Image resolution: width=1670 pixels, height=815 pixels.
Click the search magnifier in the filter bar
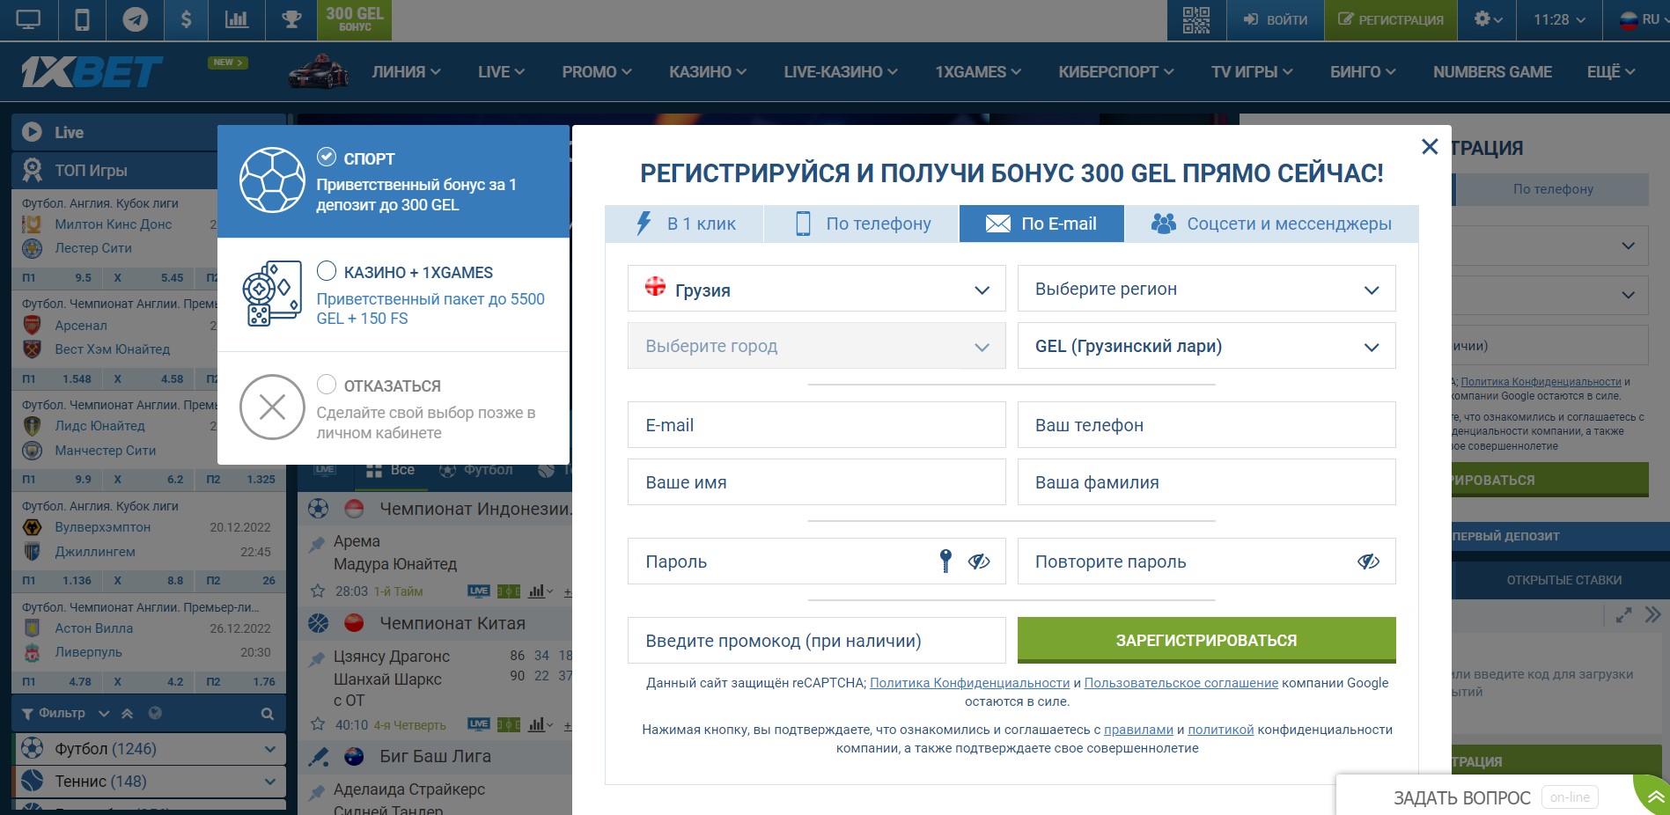[x=268, y=714]
